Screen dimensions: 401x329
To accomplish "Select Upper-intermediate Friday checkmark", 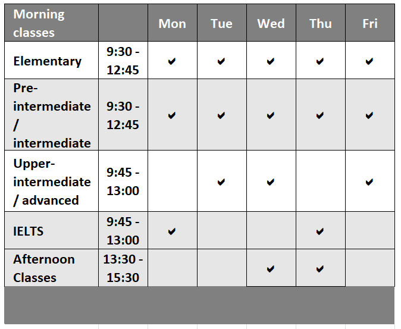I will [x=369, y=182].
